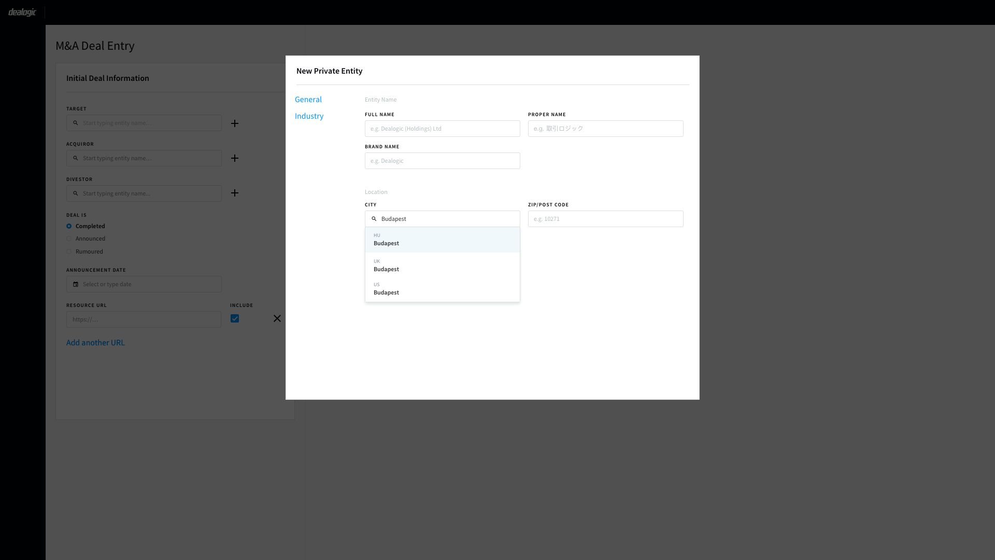This screenshot has width=995, height=560.
Task: Open the General section
Action: (x=308, y=100)
